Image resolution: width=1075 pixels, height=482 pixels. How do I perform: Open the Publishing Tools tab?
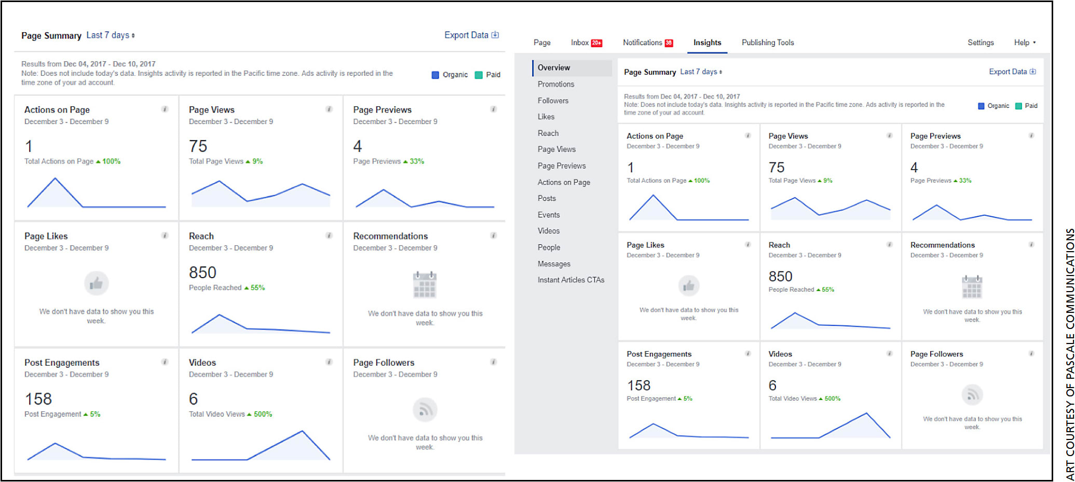pos(767,43)
